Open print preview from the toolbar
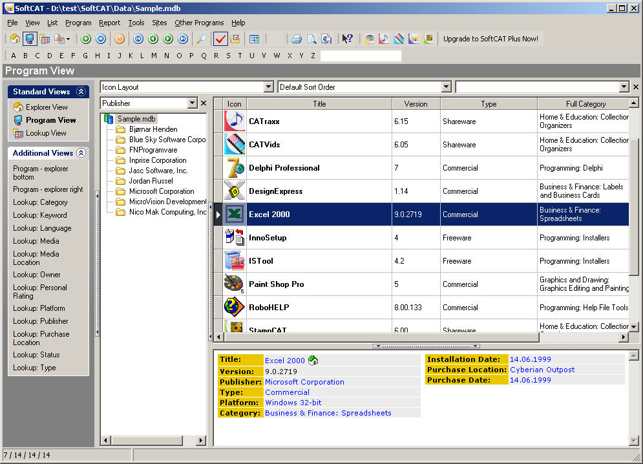The height and width of the screenshot is (464, 643). [311, 39]
